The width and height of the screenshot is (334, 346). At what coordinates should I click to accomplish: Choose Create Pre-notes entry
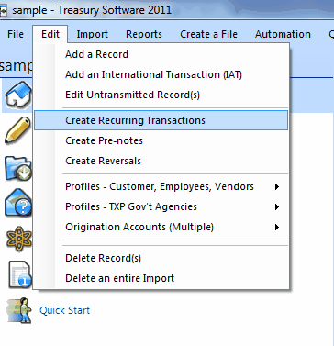pos(161,140)
